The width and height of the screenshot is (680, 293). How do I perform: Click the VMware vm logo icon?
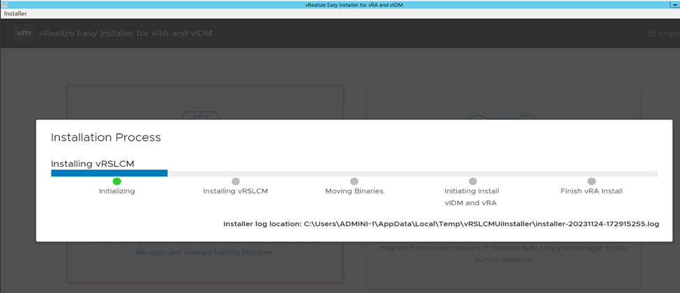pyautogui.click(x=24, y=33)
